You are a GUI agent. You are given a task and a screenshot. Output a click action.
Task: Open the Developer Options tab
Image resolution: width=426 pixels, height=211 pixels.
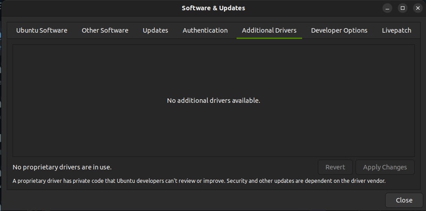click(x=339, y=30)
